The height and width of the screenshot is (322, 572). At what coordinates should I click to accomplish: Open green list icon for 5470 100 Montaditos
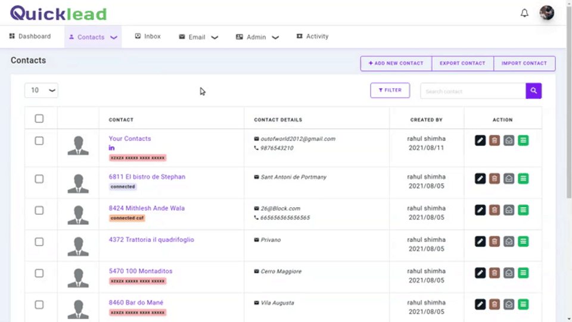point(523,273)
